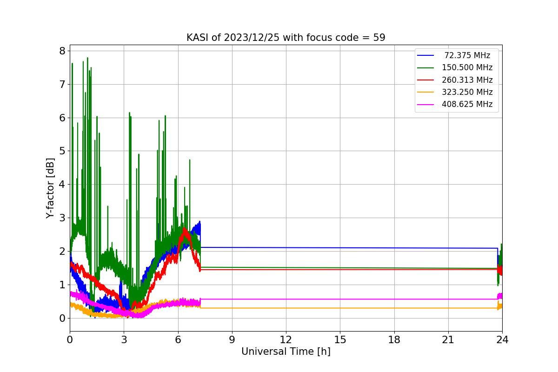Click the magenta legend line for 408.625 MHz
558x372 pixels.
(x=426, y=105)
